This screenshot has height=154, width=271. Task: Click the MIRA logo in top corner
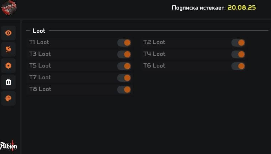[9, 8]
